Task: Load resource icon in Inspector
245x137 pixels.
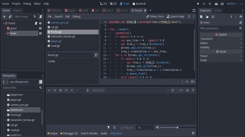Action: pos(207,17)
